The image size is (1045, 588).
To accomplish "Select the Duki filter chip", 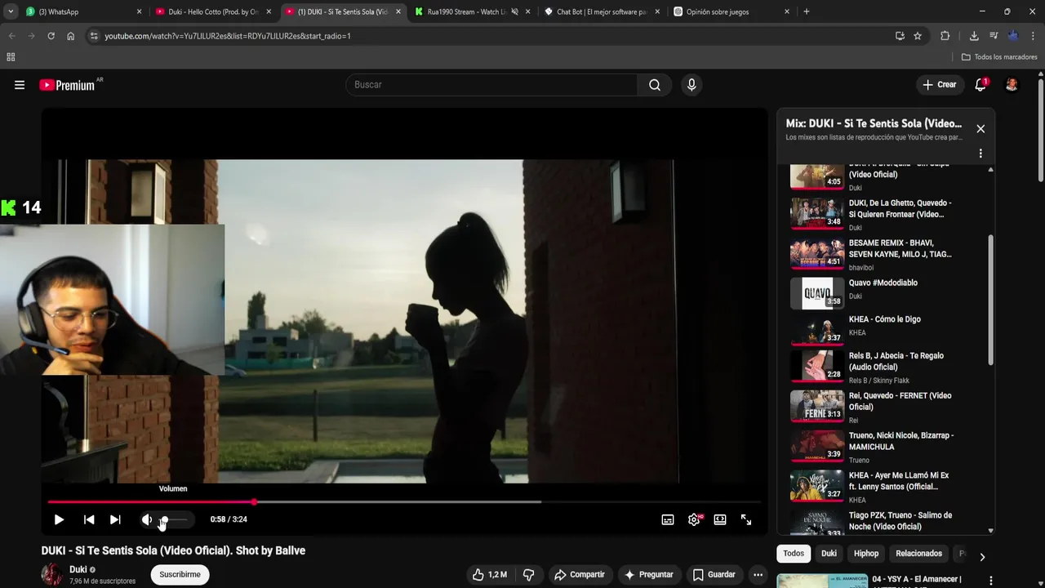I will [x=829, y=554].
